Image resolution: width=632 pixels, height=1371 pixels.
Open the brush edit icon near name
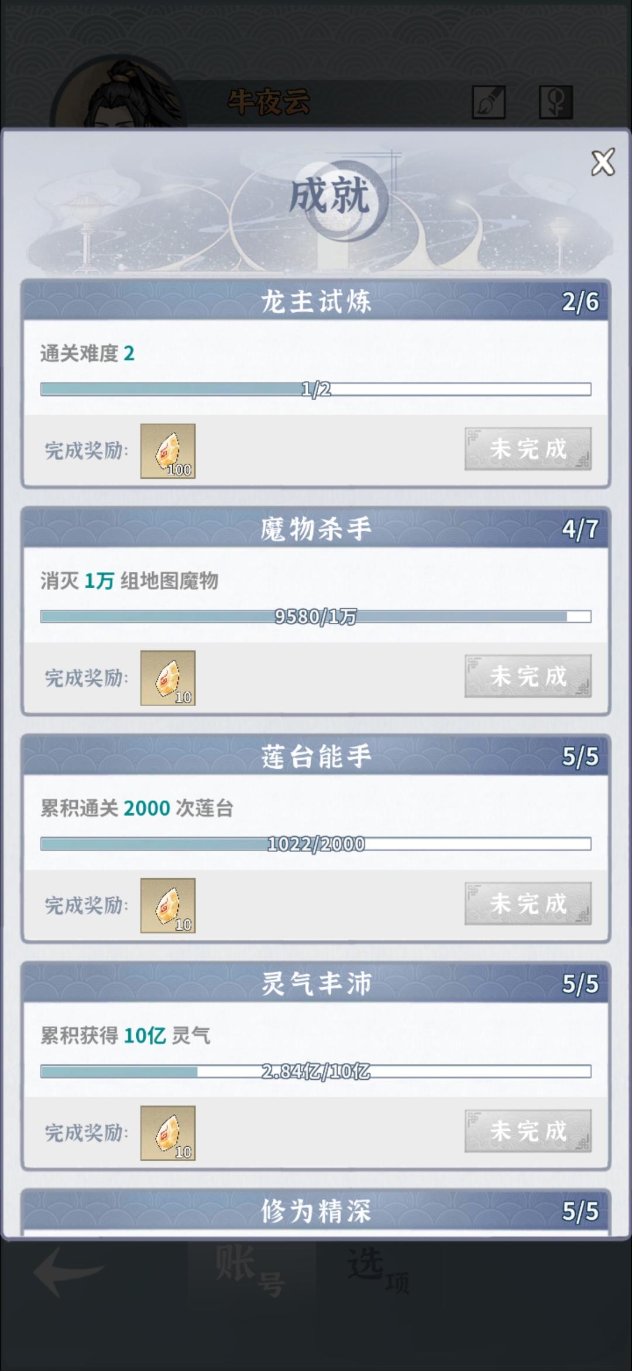pos(489,103)
